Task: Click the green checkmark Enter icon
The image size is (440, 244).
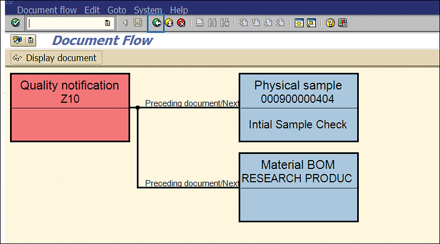Action: click(16, 23)
